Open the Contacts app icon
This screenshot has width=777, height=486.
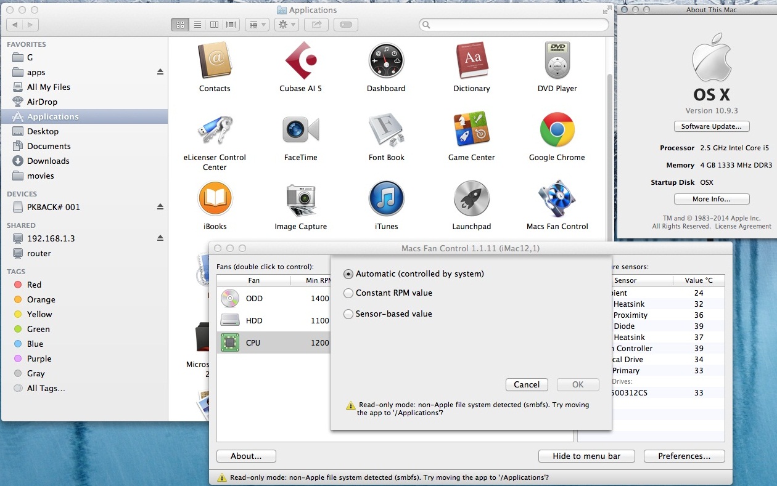click(x=215, y=60)
